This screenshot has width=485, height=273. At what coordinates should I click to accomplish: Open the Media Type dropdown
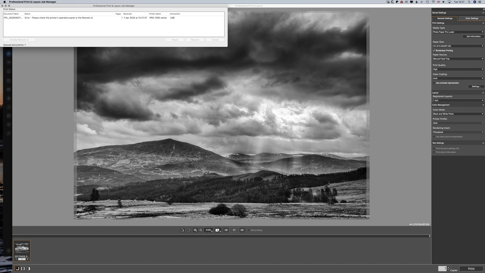458,32
